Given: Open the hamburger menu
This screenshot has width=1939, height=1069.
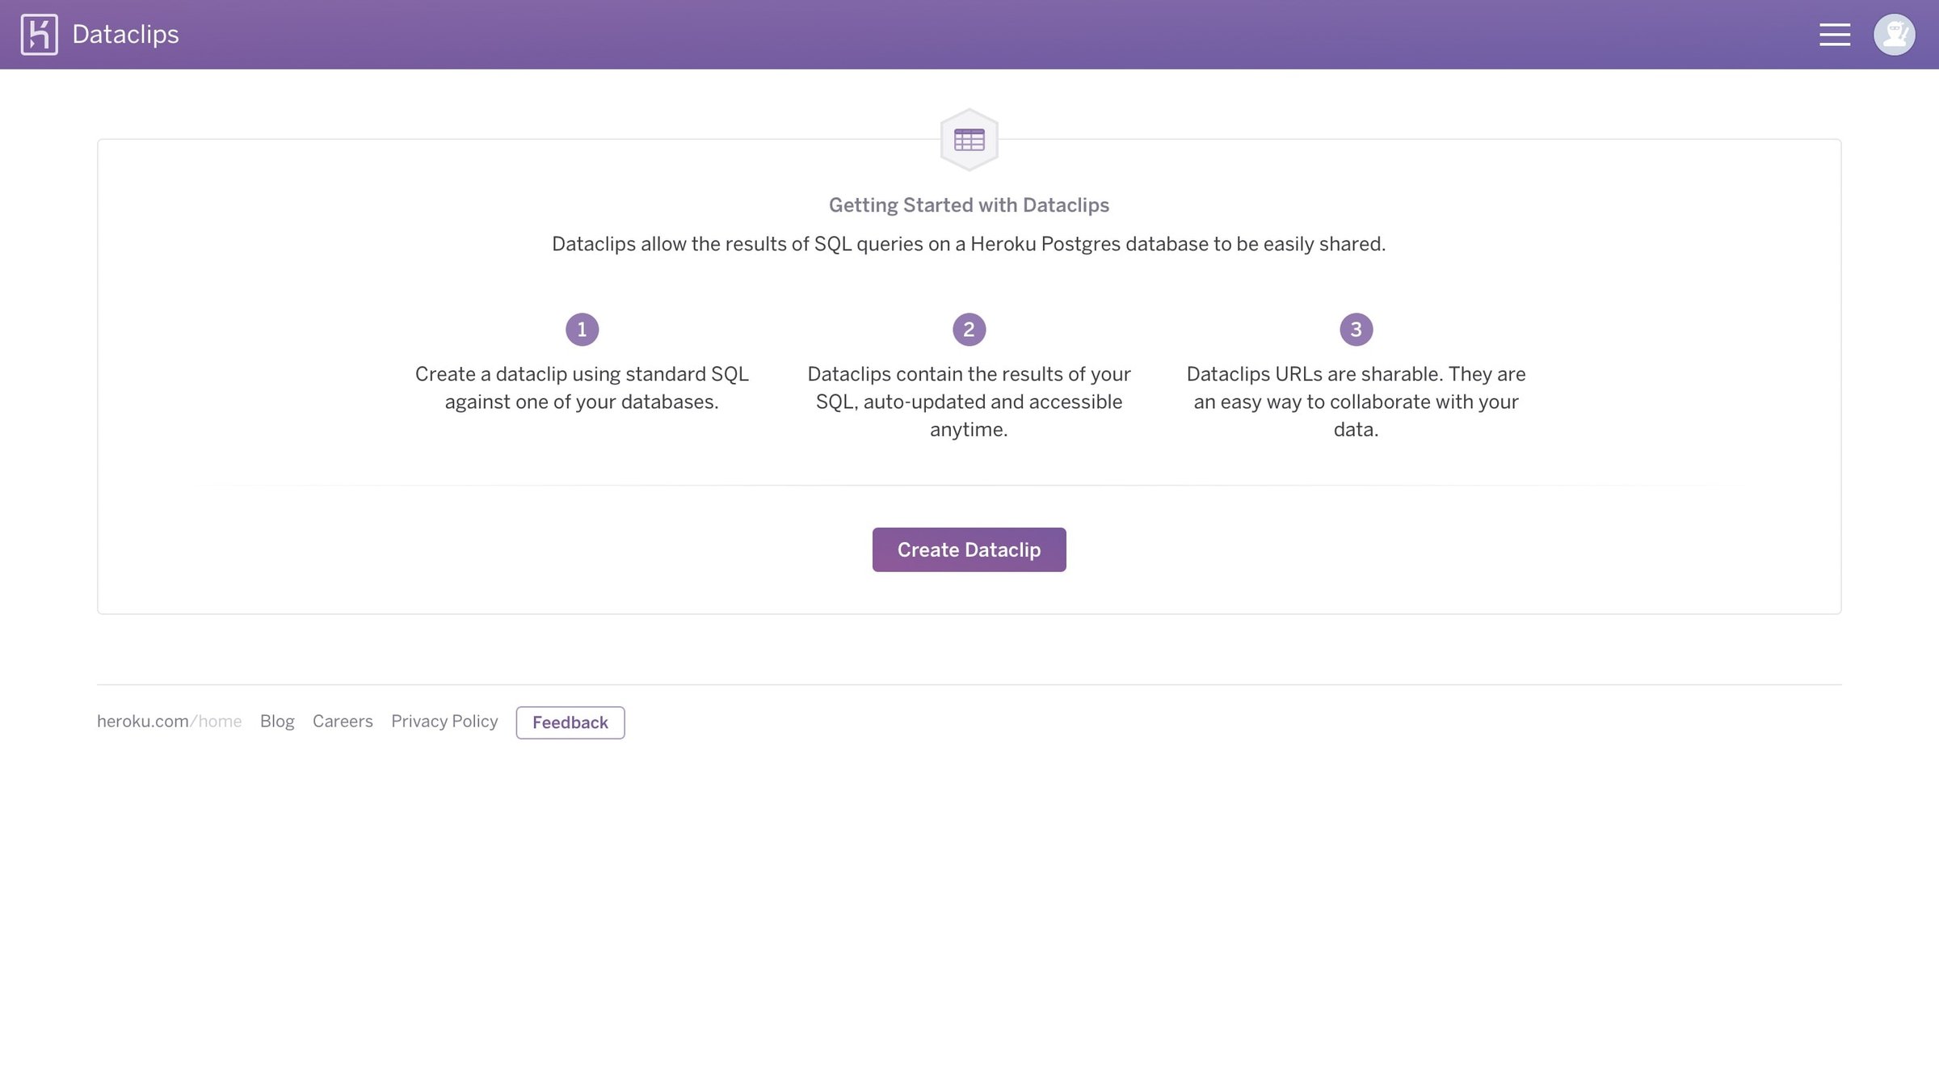Looking at the screenshot, I should pyautogui.click(x=1835, y=35).
